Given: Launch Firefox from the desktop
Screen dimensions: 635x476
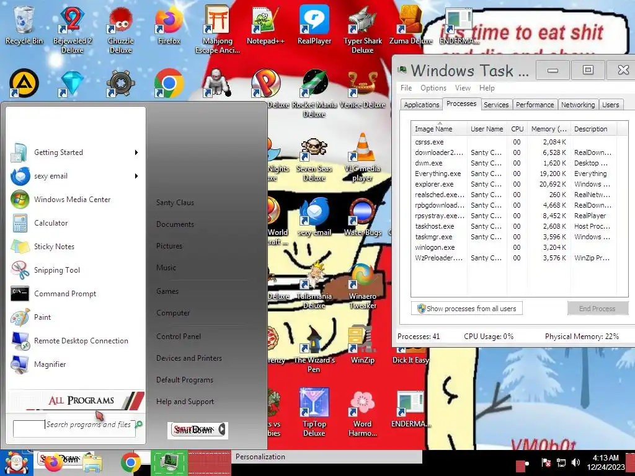Looking at the screenshot, I should click(x=169, y=25).
